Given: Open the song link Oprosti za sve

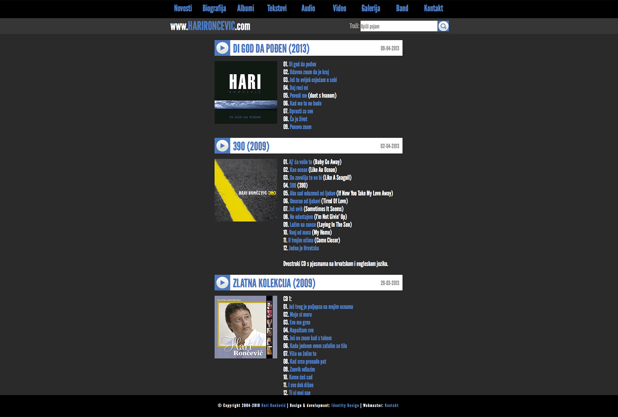Looking at the screenshot, I should click(301, 111).
